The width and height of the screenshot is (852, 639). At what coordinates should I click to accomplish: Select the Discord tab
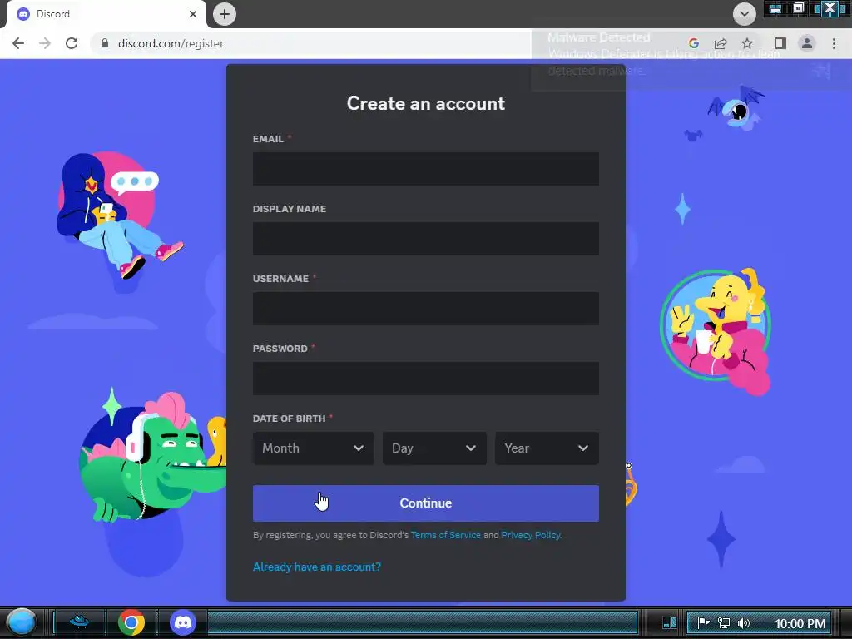(106, 14)
